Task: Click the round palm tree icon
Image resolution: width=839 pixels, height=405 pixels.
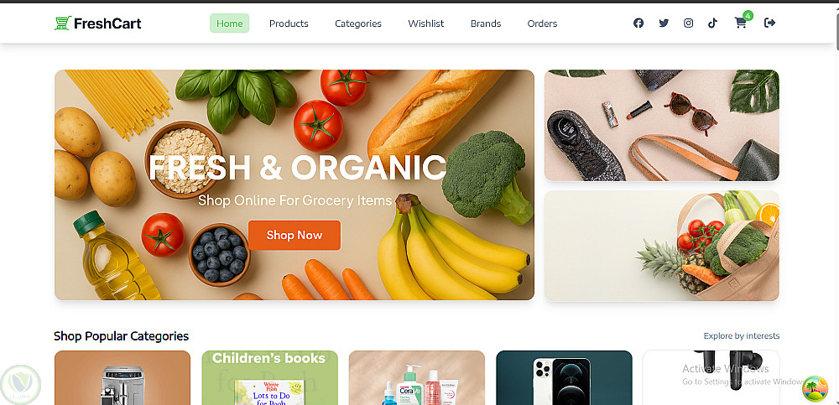Action: 815,388
